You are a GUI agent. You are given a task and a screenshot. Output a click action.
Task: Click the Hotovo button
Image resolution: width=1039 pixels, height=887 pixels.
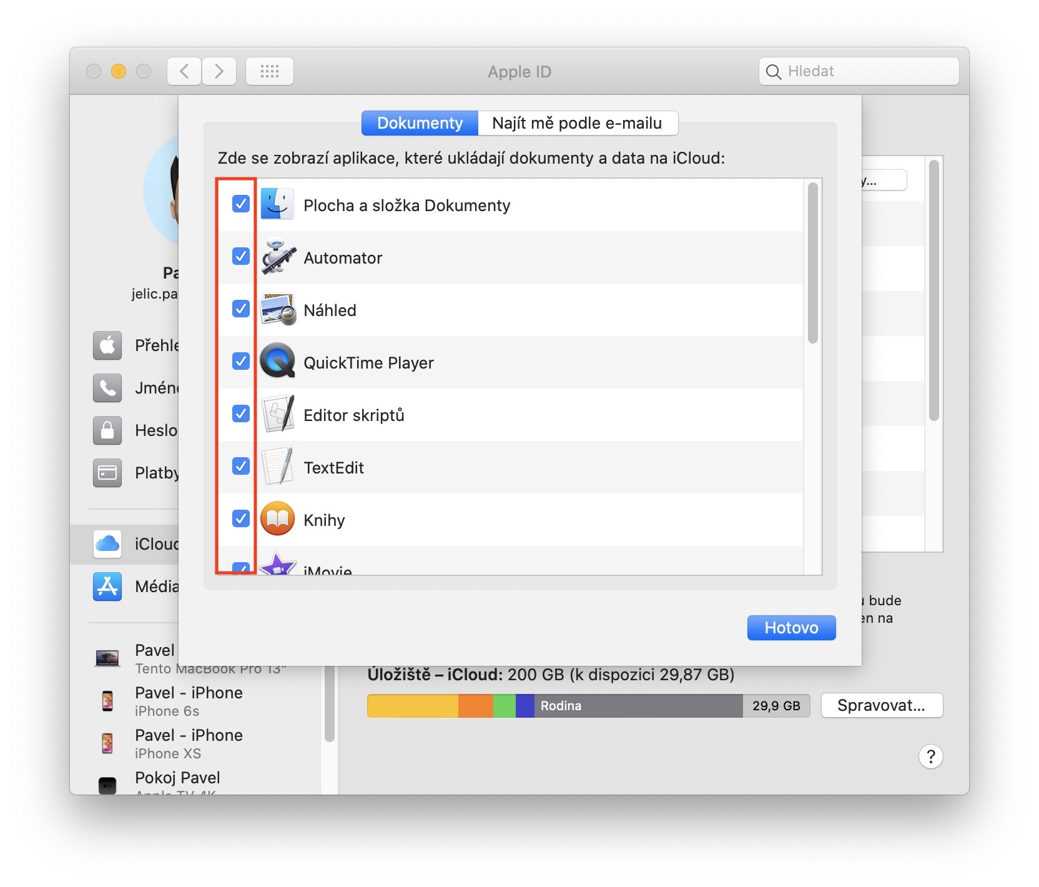point(791,628)
